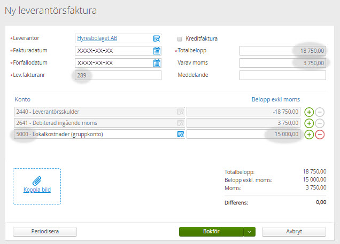The image size is (340, 244).
Task: Add row after 2440 Leverantörsskulder line
Action: (x=309, y=112)
